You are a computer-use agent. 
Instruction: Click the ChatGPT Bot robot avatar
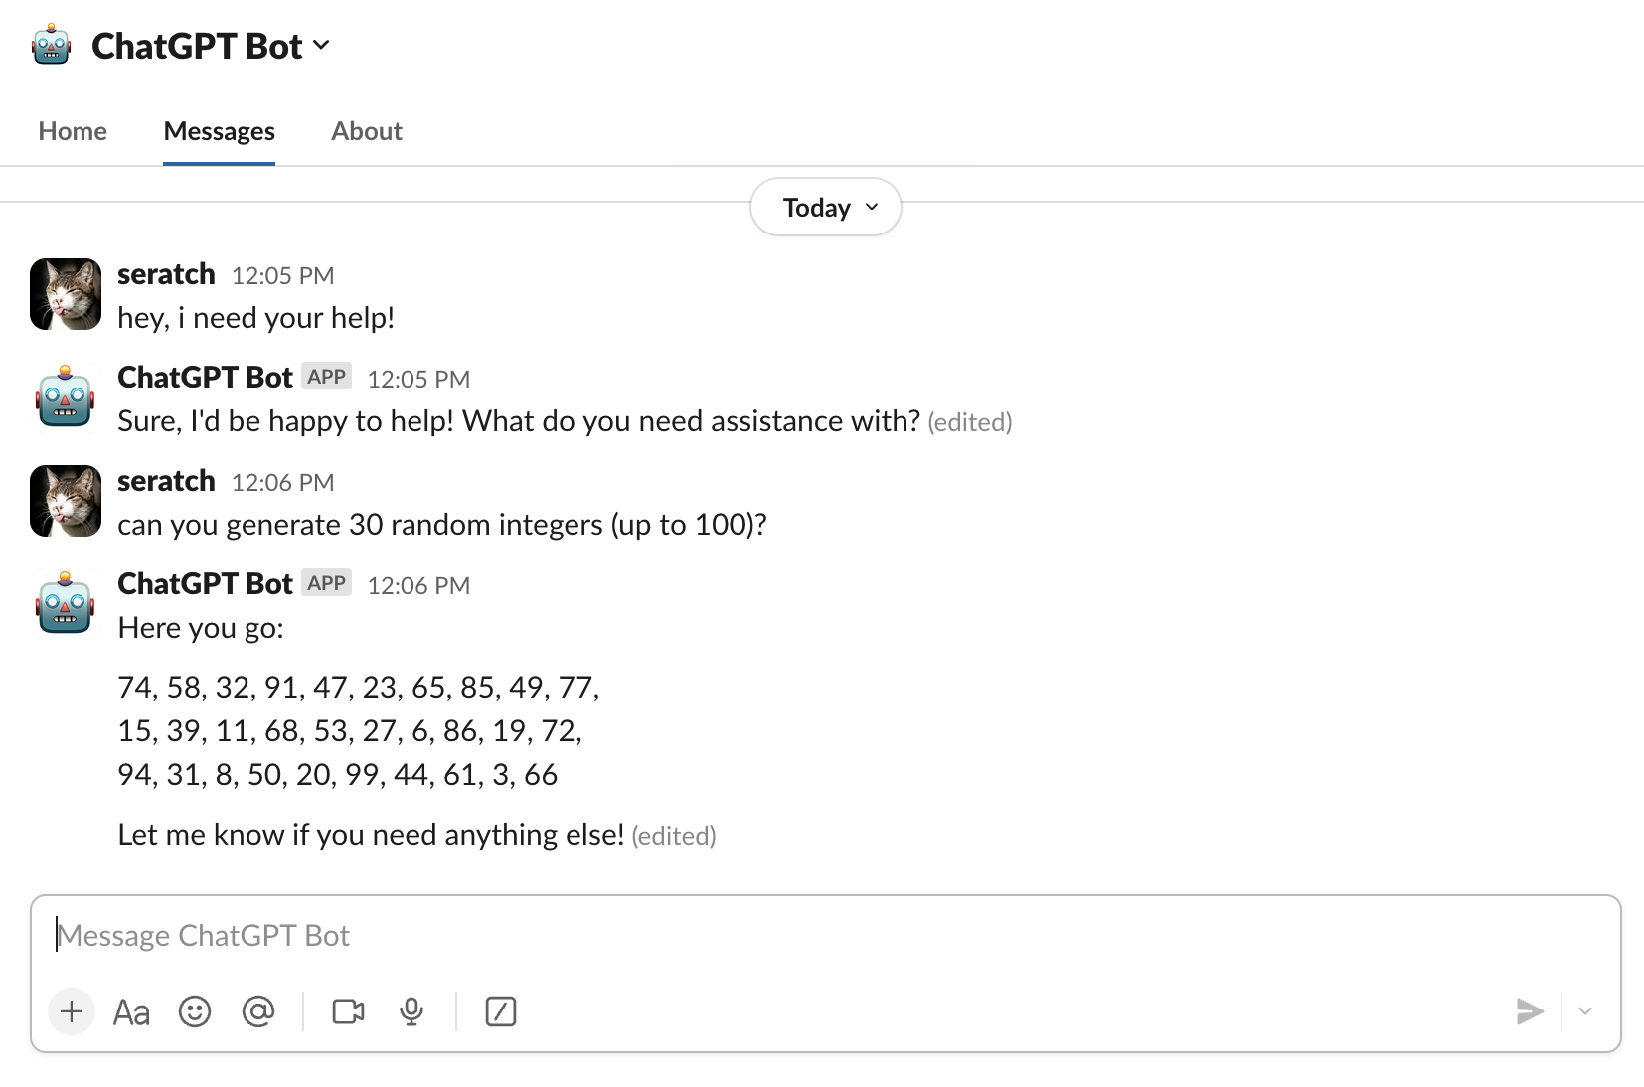[x=51, y=44]
